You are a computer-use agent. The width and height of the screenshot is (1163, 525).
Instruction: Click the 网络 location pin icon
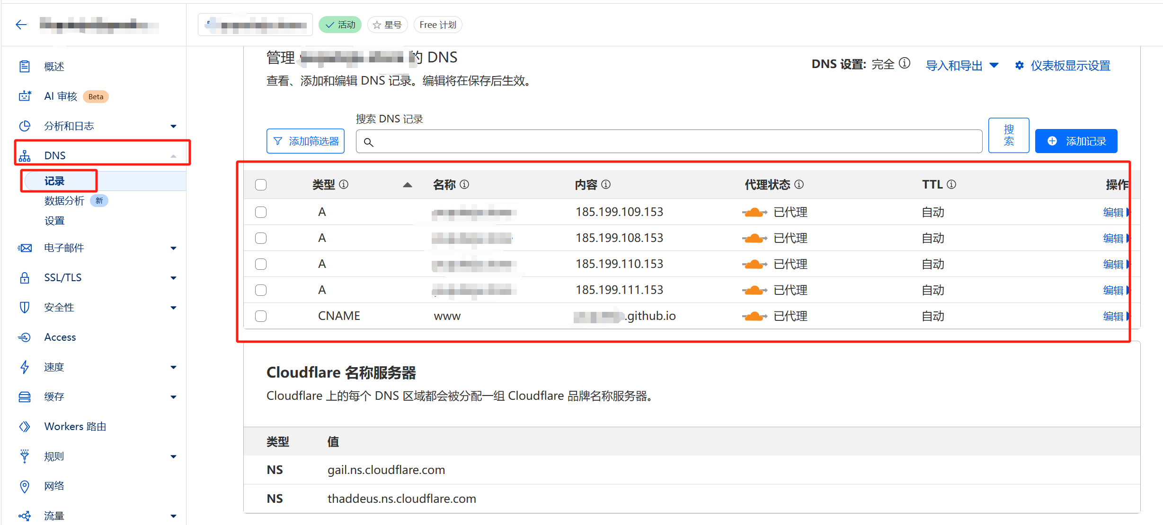click(x=25, y=486)
